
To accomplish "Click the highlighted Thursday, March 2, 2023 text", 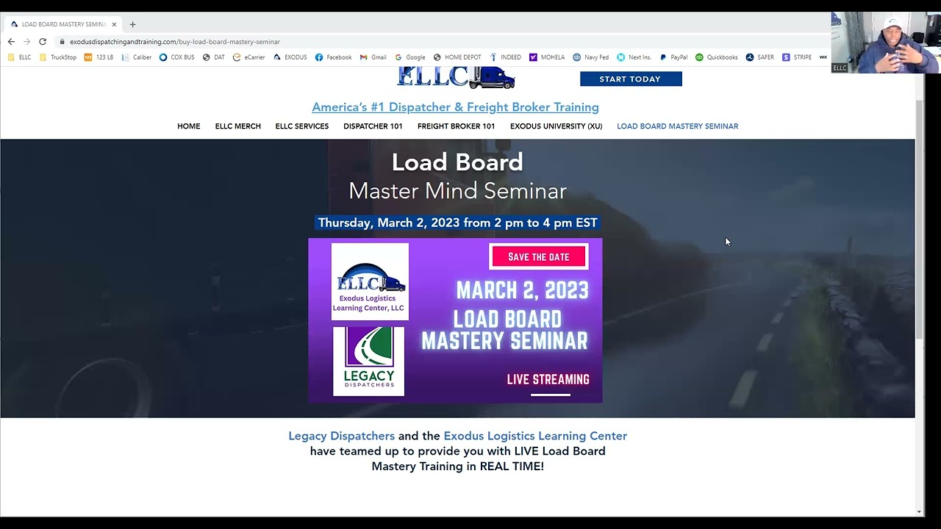I will pos(457,223).
